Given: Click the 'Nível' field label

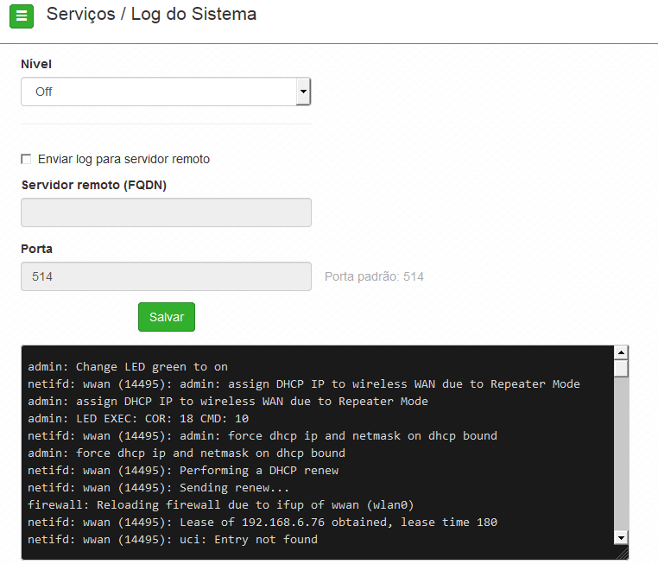Looking at the screenshot, I should coord(36,64).
